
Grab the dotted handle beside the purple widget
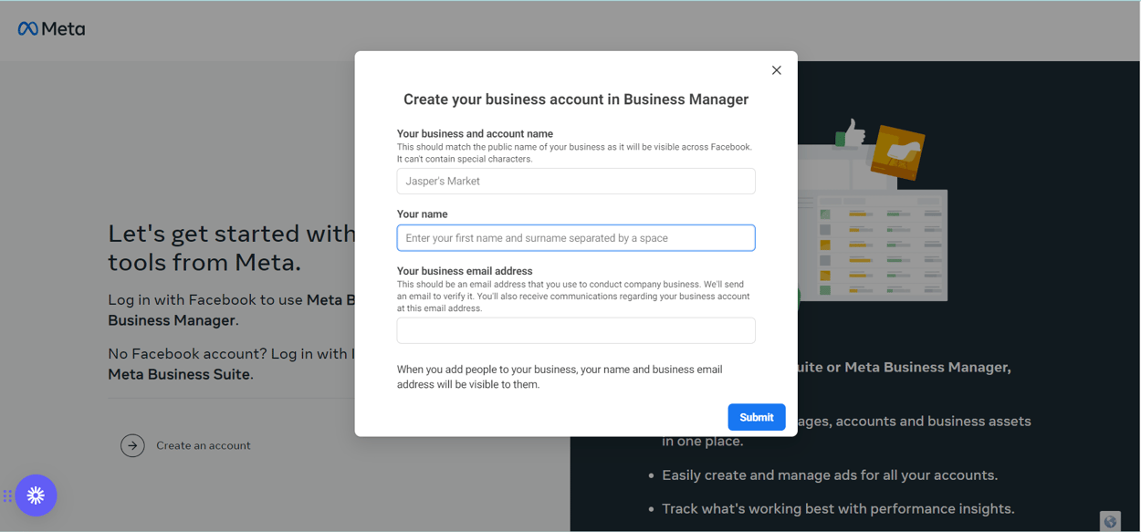coord(7,495)
